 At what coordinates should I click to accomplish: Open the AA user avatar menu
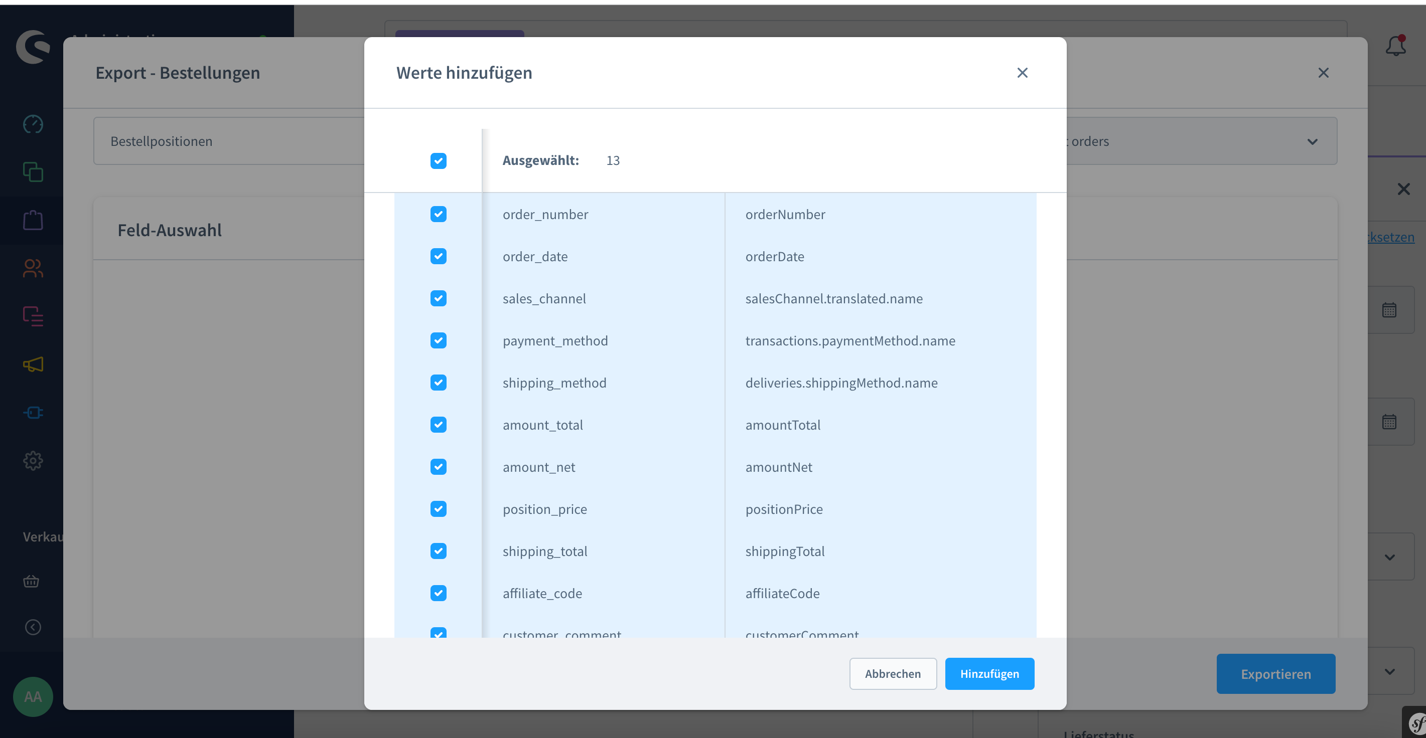[x=33, y=696]
